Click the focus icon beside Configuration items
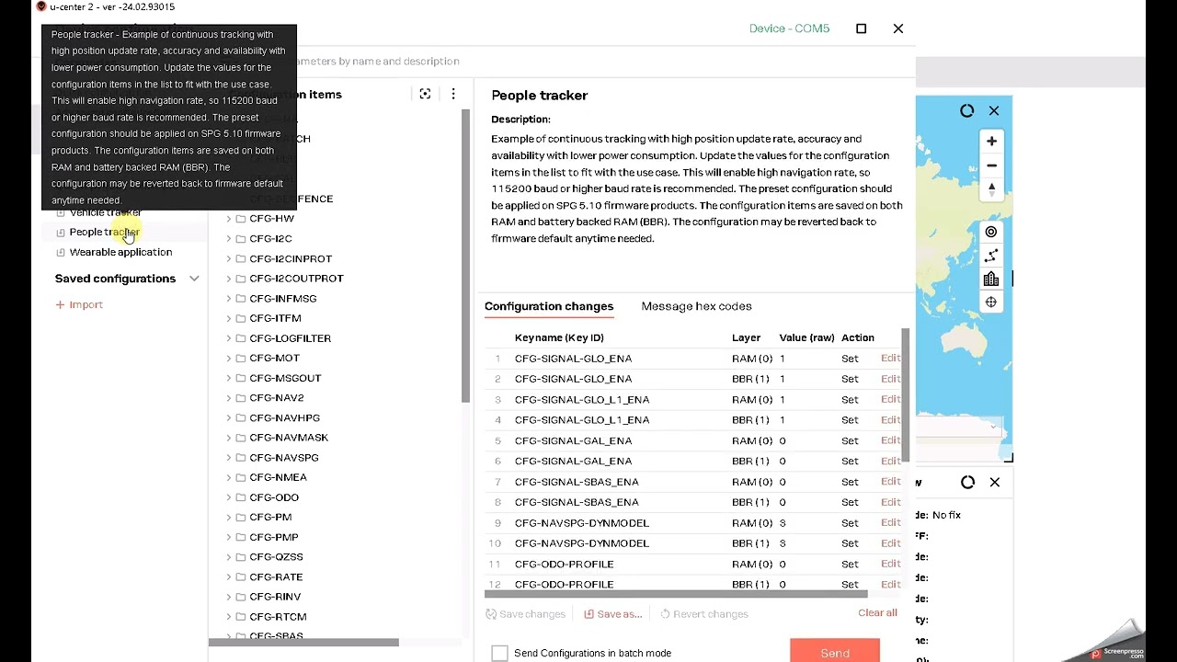1177x662 pixels. pos(425,94)
